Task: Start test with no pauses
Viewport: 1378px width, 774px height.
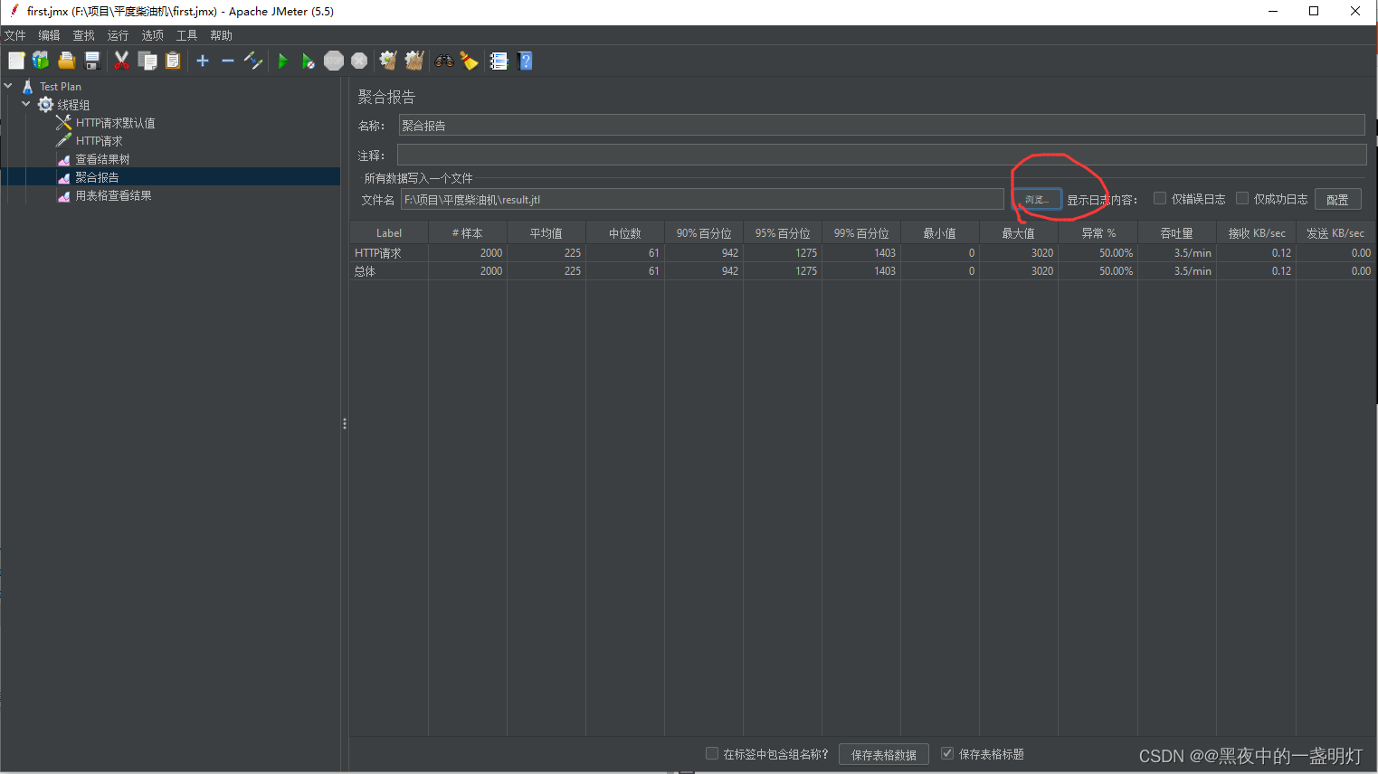Action: 309,61
